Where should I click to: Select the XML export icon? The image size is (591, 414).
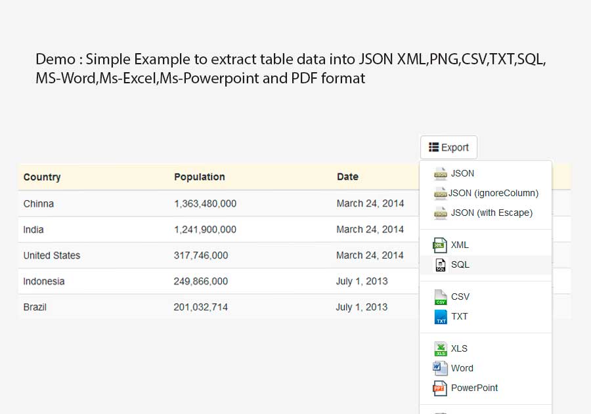pos(440,245)
